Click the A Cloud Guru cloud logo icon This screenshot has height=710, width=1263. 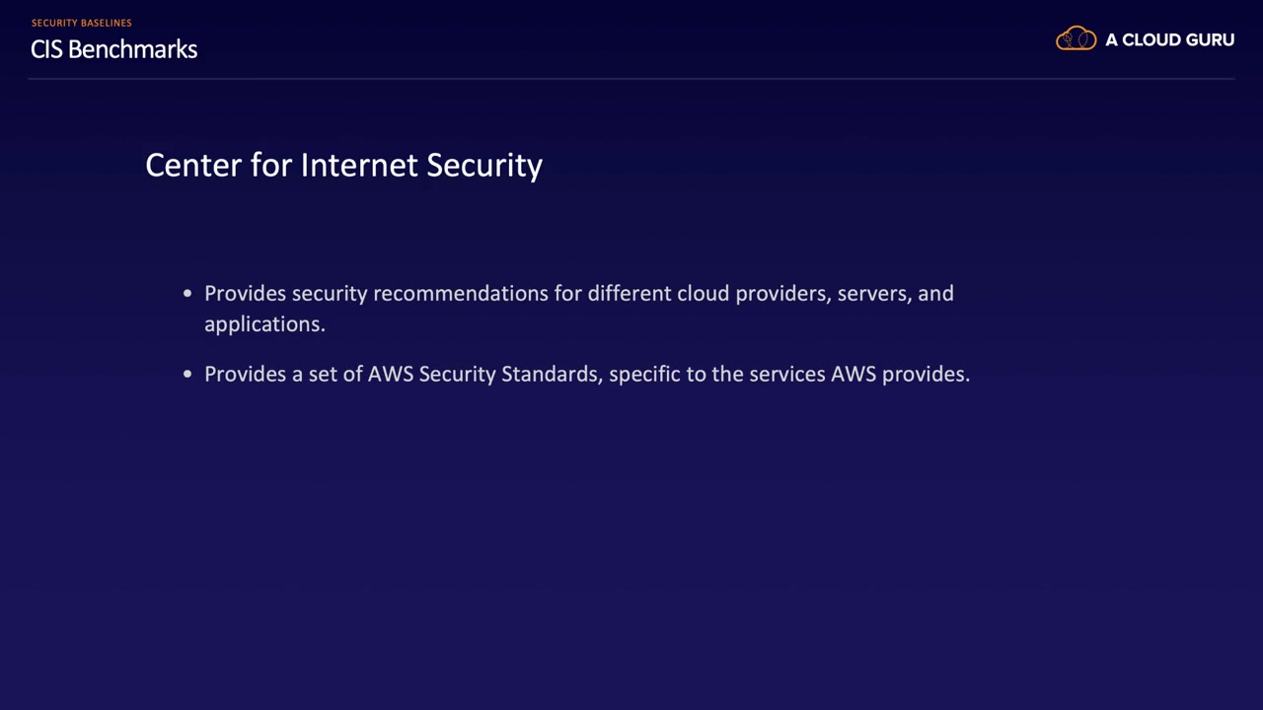point(1076,39)
